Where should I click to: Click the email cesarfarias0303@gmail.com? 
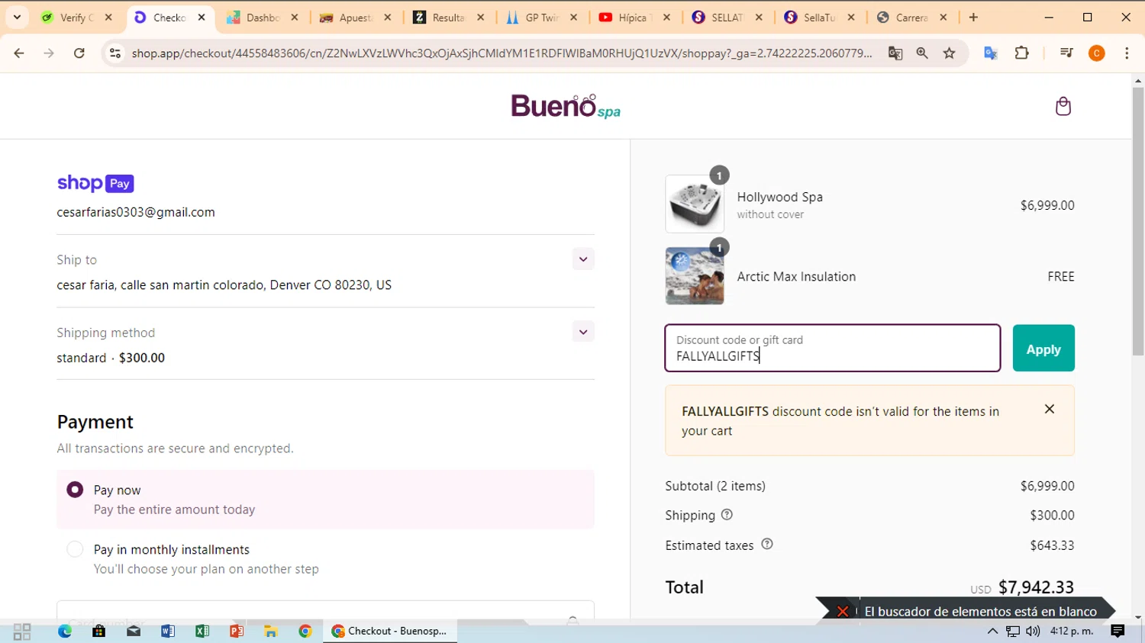click(x=136, y=212)
